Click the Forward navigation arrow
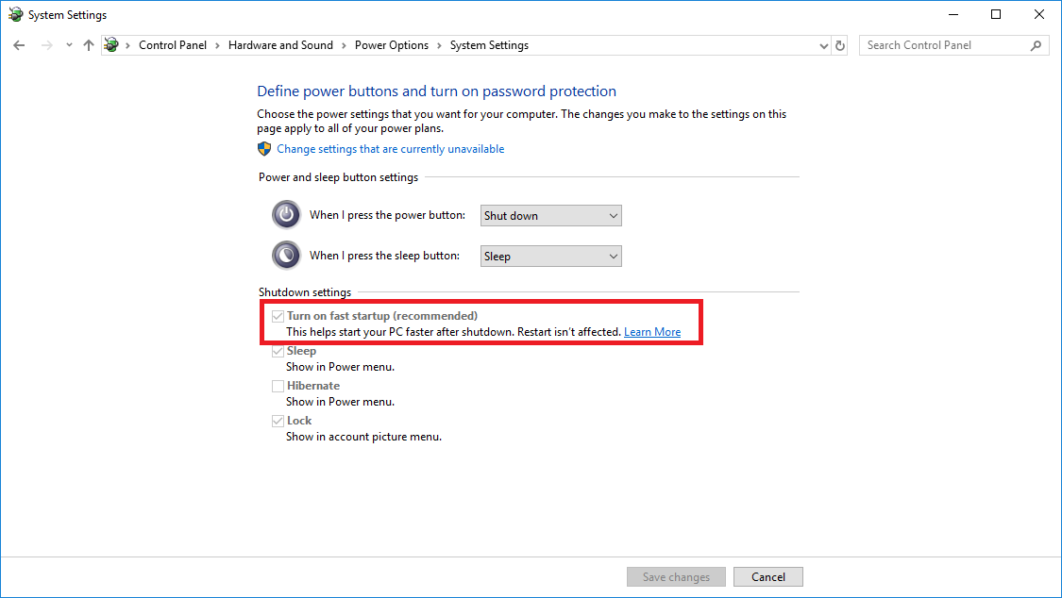Screen dimensions: 1062x598 [47, 45]
